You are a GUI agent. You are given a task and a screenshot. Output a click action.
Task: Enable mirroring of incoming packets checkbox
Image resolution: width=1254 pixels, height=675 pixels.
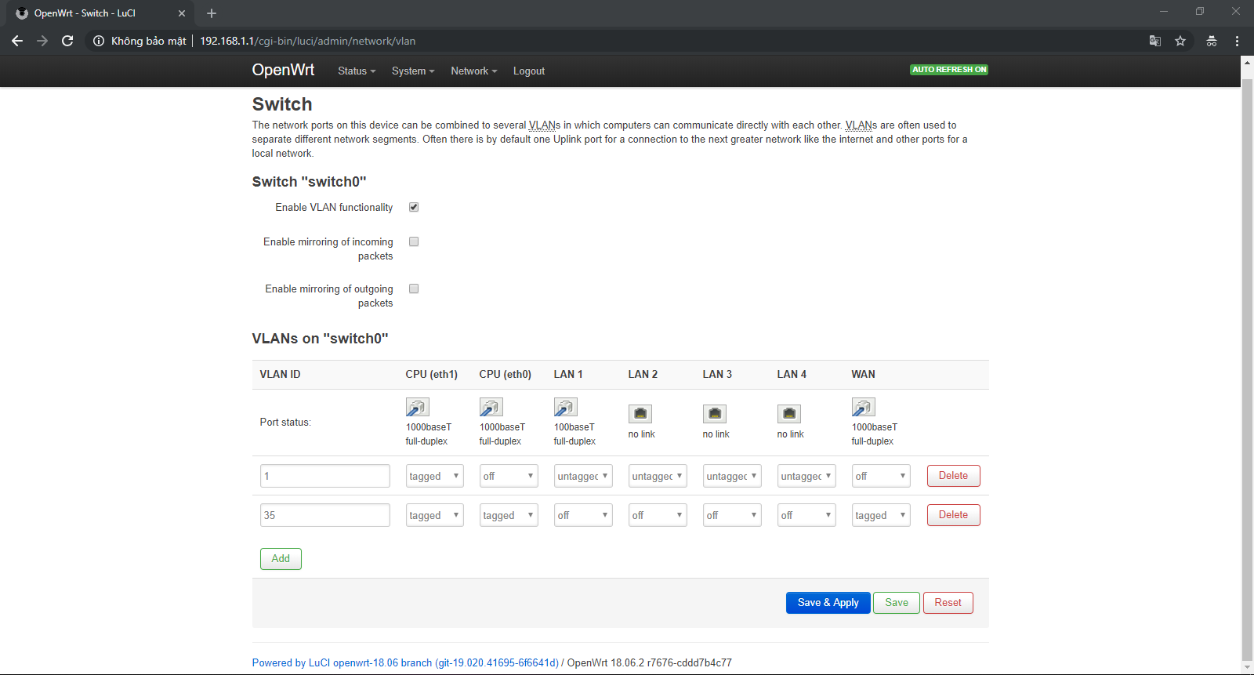[414, 241]
